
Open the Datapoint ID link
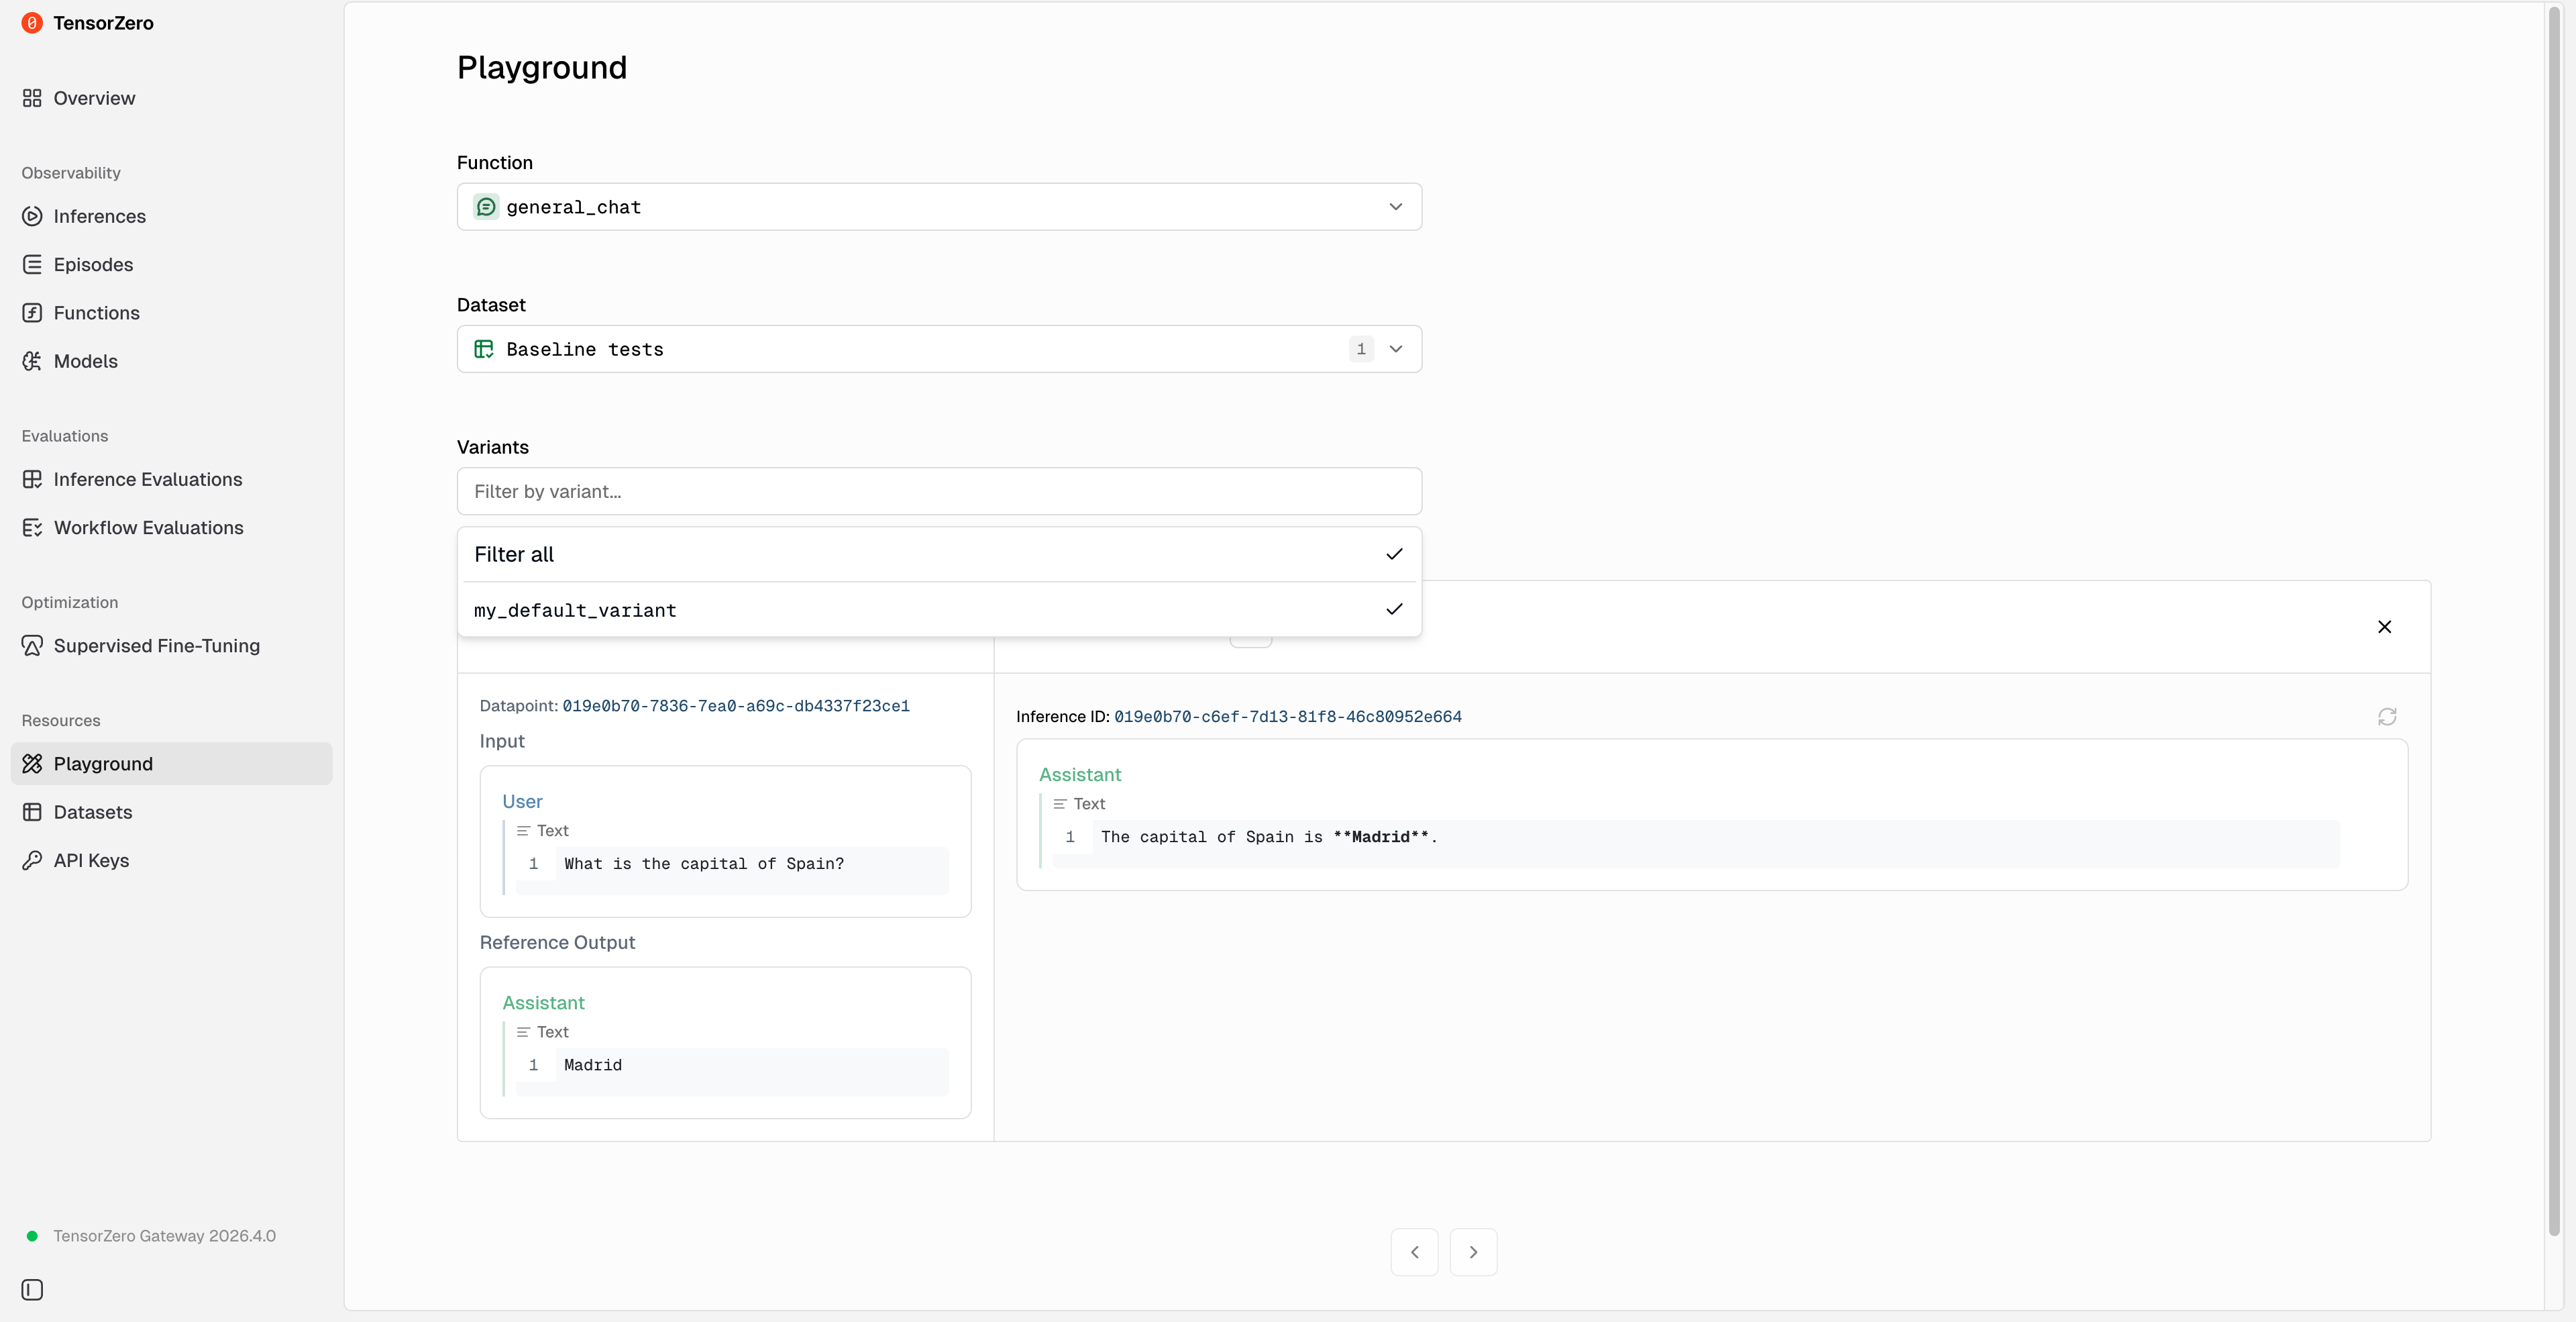coord(736,706)
